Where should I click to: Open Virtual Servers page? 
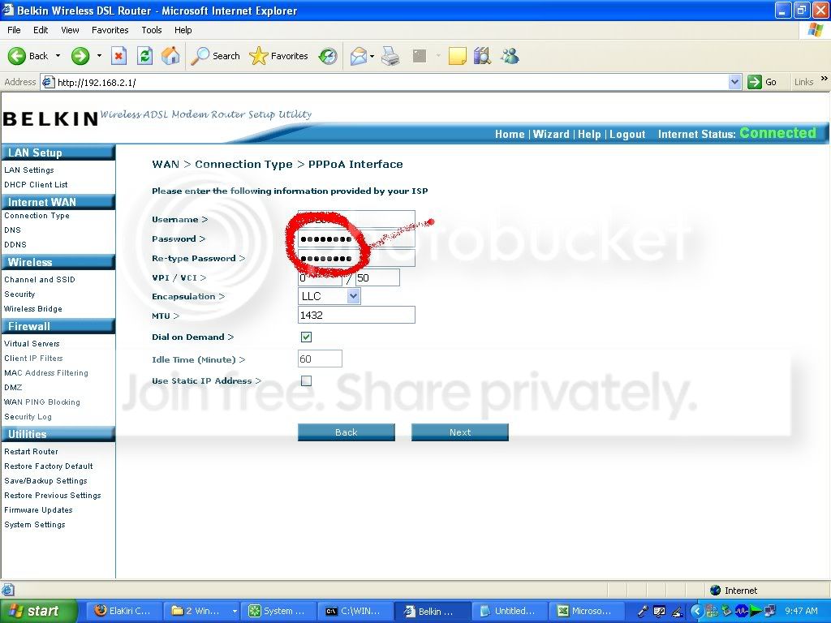(x=32, y=344)
